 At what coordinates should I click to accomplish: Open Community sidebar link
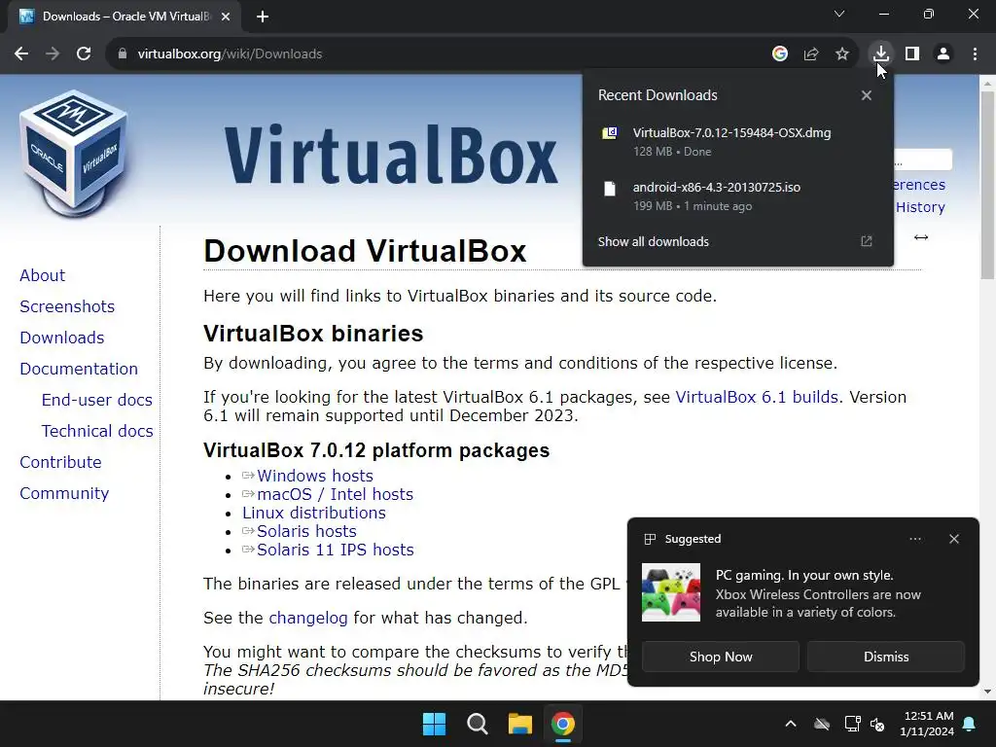coord(64,493)
